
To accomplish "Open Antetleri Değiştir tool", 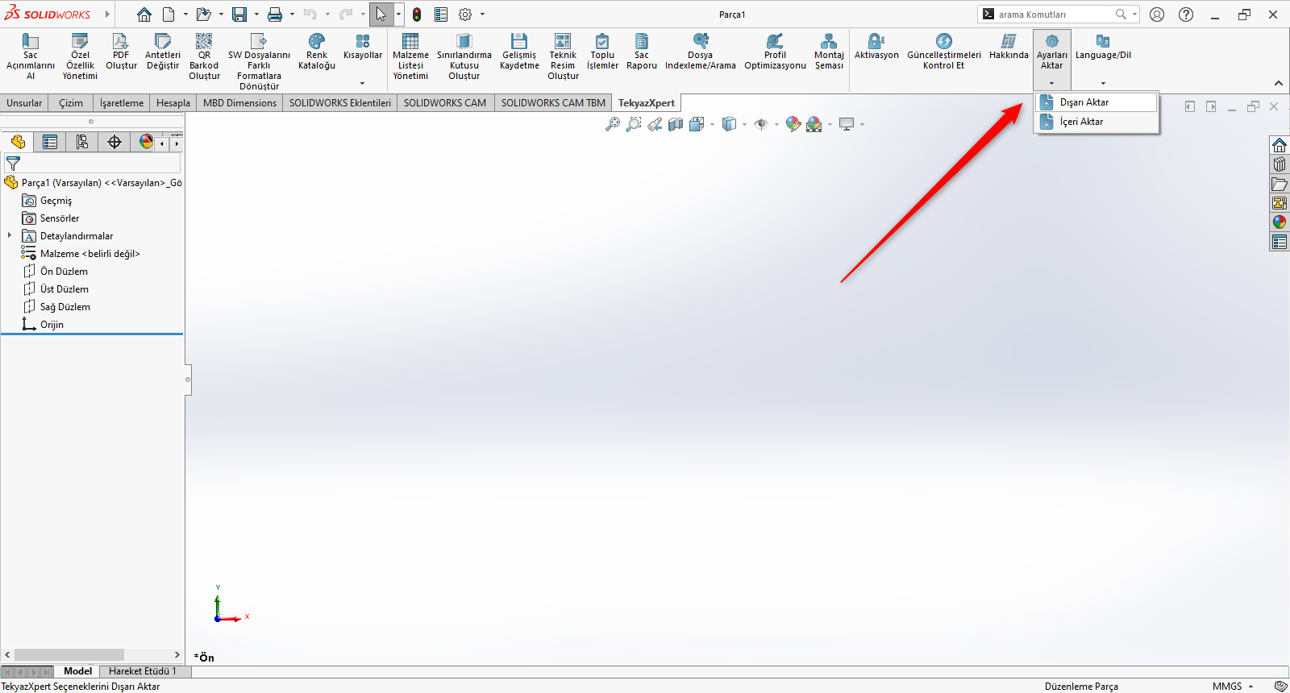I will 163,52.
